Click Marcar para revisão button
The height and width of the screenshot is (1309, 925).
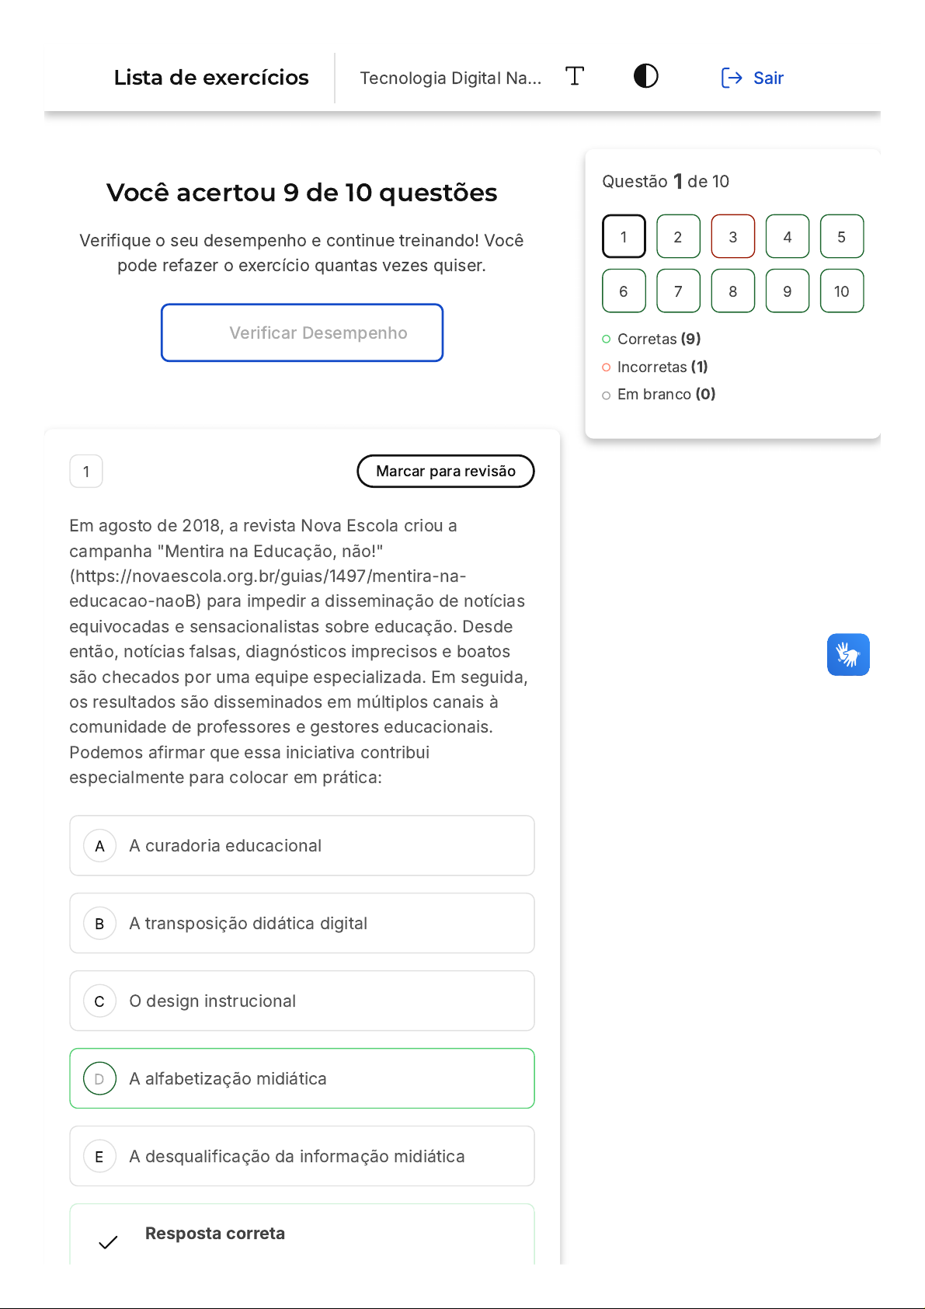[445, 471]
